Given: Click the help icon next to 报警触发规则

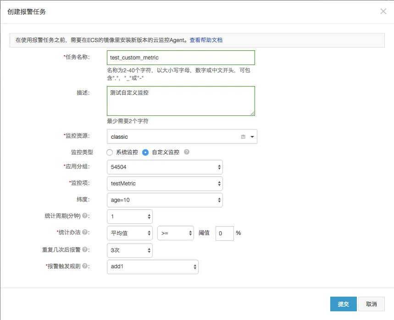Looking at the screenshot, I should 85,266.
